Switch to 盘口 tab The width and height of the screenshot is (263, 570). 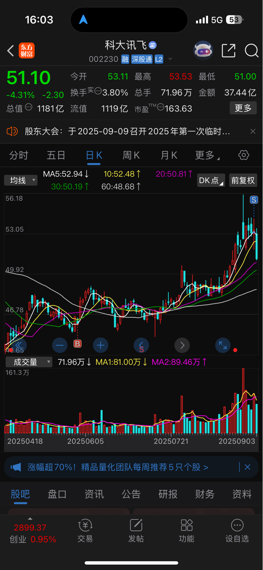pos(57,494)
